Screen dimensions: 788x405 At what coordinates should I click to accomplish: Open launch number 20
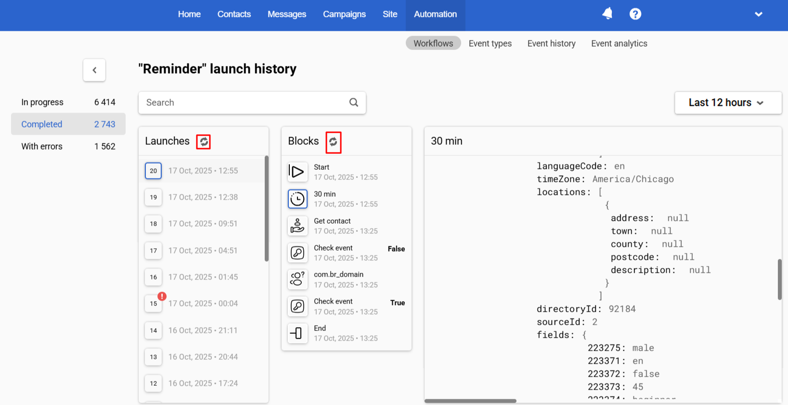click(x=153, y=171)
